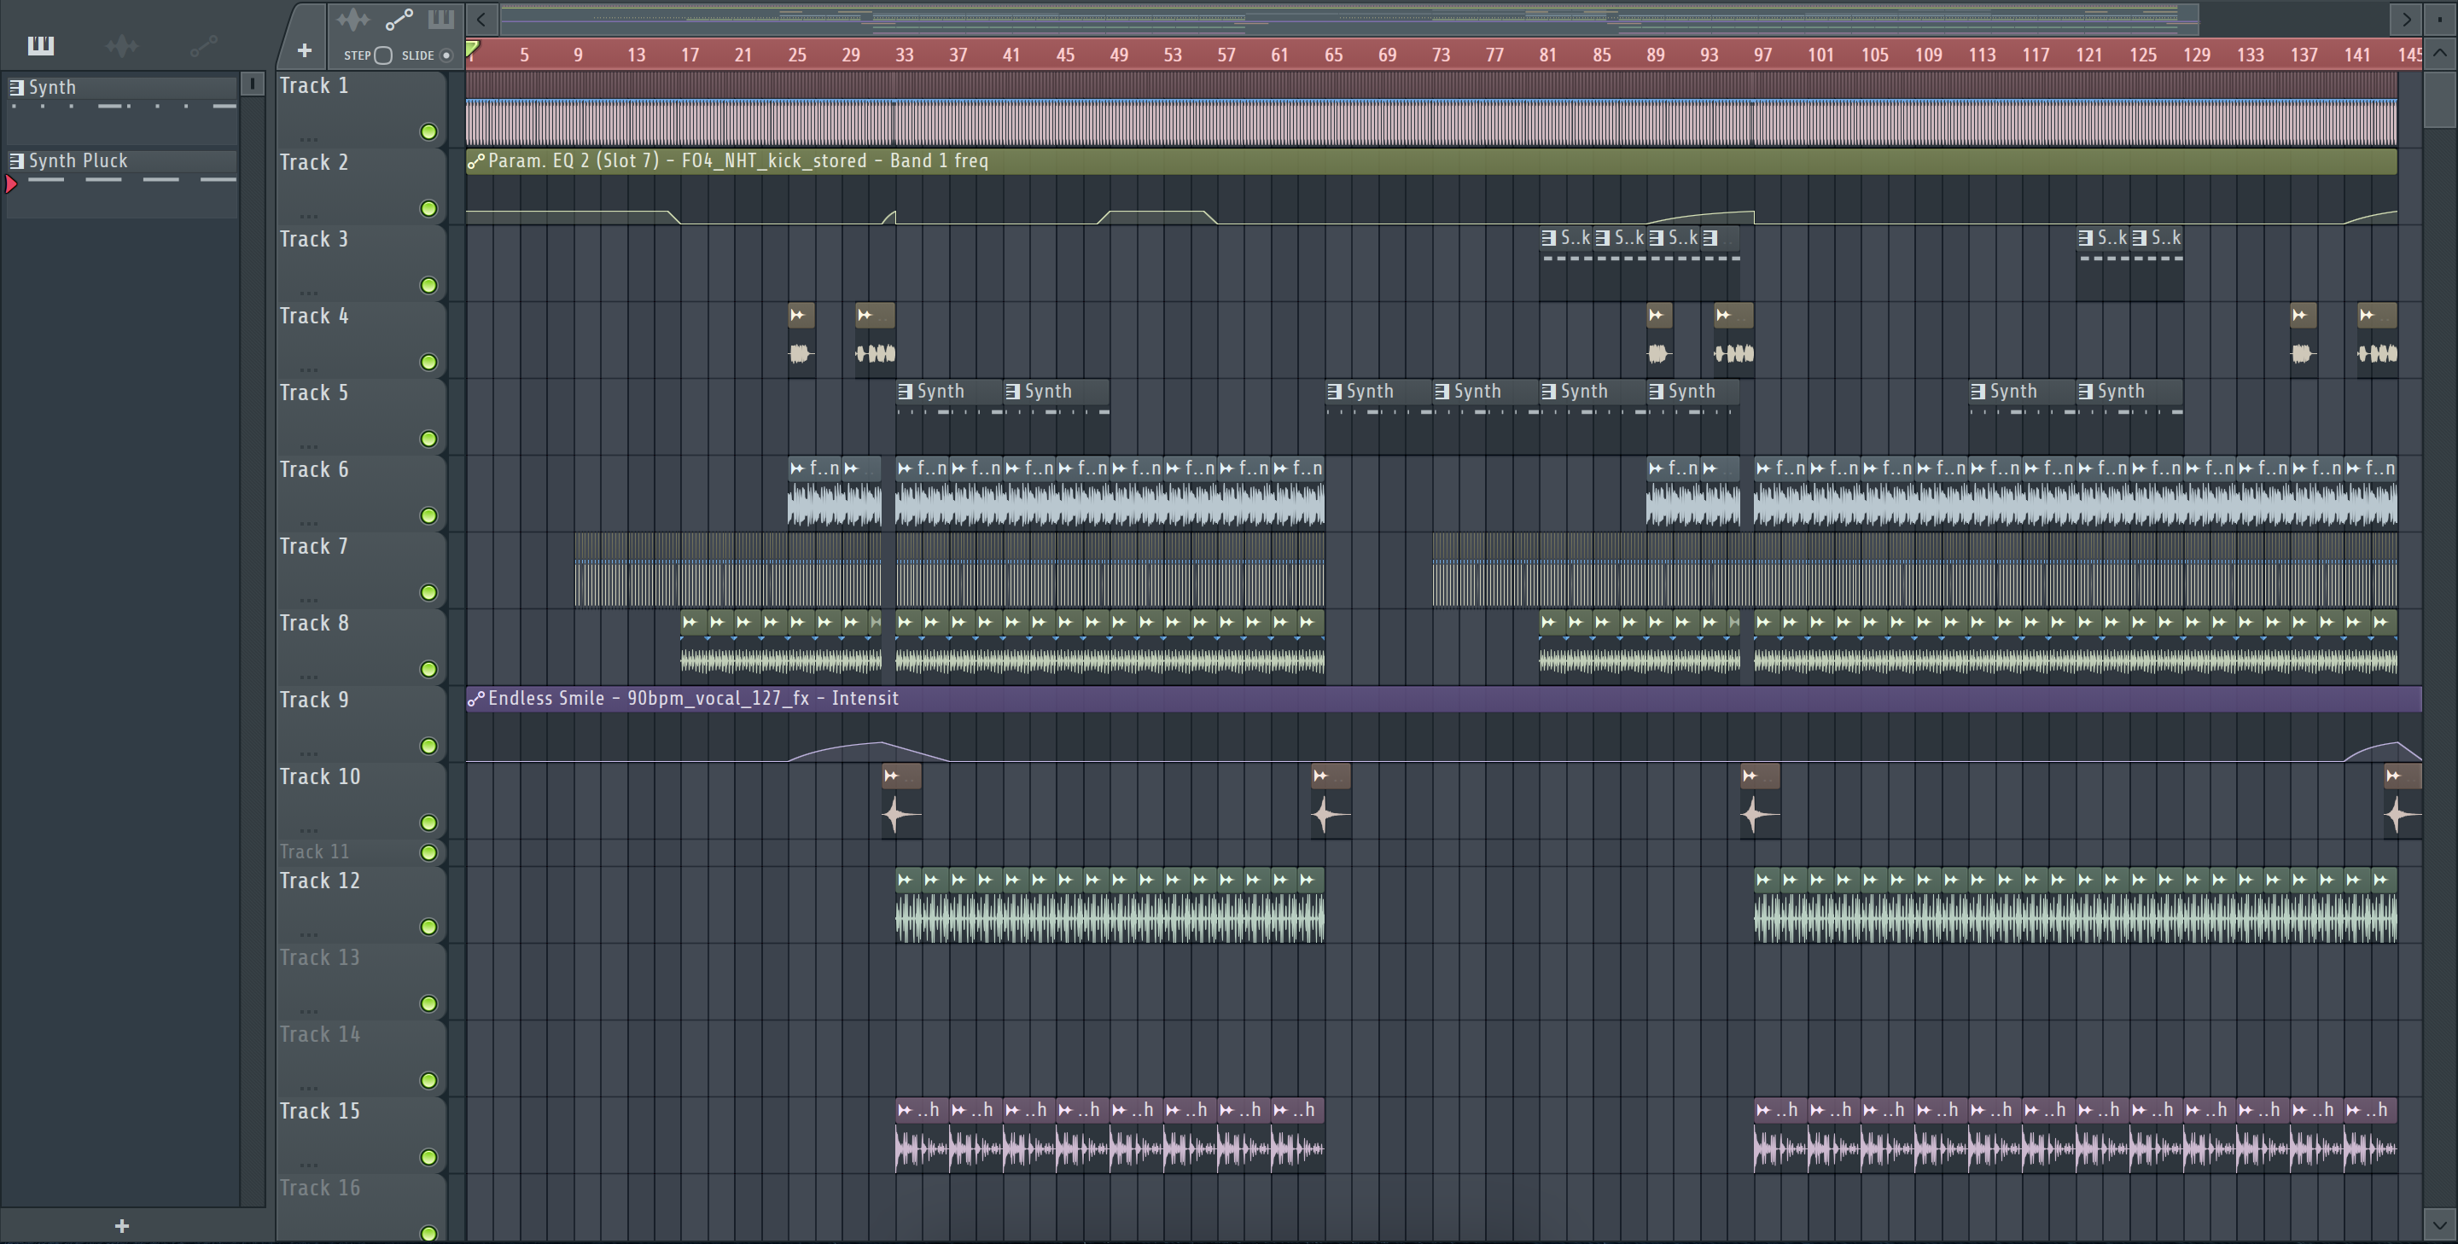This screenshot has height=1244, width=2458.
Task: Click the Param. EQ 2 Band 1 freq clip title
Action: pos(737,161)
